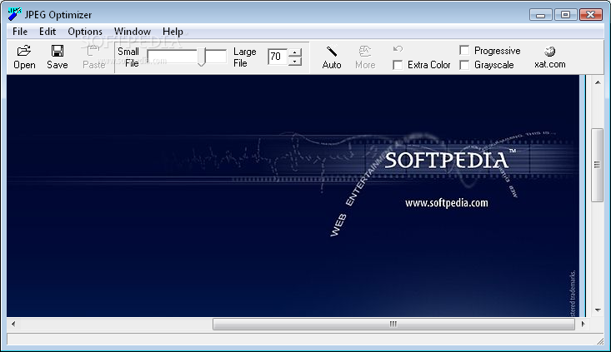Click the 'Large File' label

(245, 57)
